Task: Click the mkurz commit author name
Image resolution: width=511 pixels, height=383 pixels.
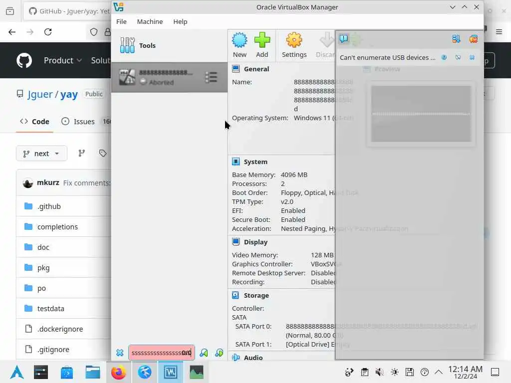Action: pyautogui.click(x=48, y=183)
